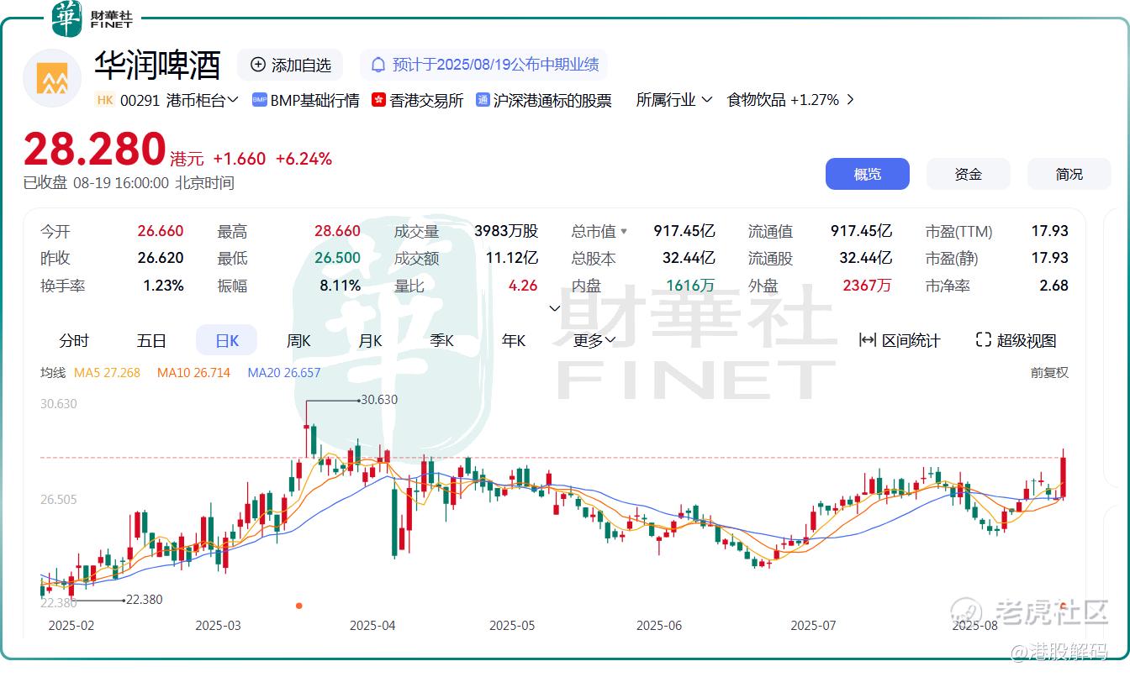Open the BMP基础行情 link
The width and height of the screenshot is (1130, 677).
tap(306, 100)
